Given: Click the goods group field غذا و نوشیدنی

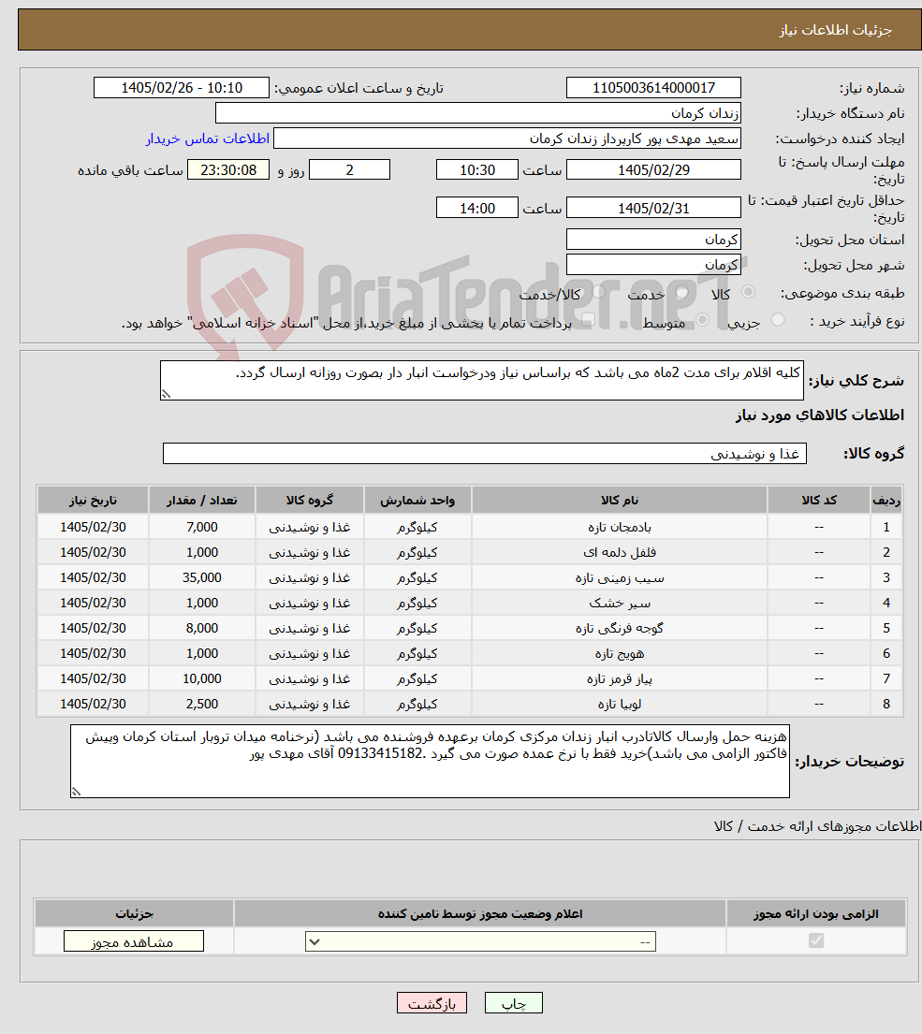Looking at the screenshot, I should pos(485,454).
